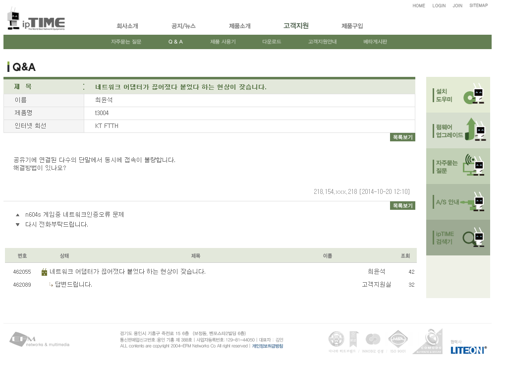The image size is (506, 369).
Task: Click the 상태 column header
Action: point(64,256)
